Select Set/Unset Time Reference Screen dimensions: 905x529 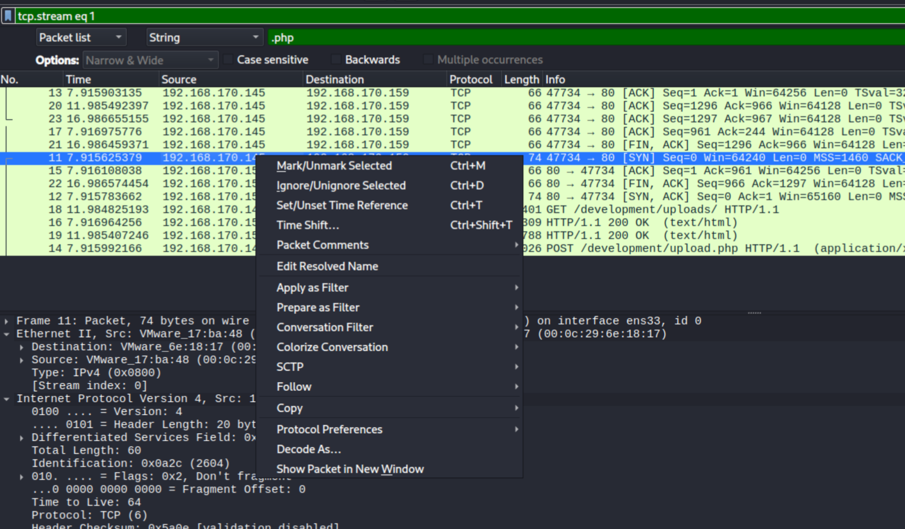pyautogui.click(x=390, y=205)
